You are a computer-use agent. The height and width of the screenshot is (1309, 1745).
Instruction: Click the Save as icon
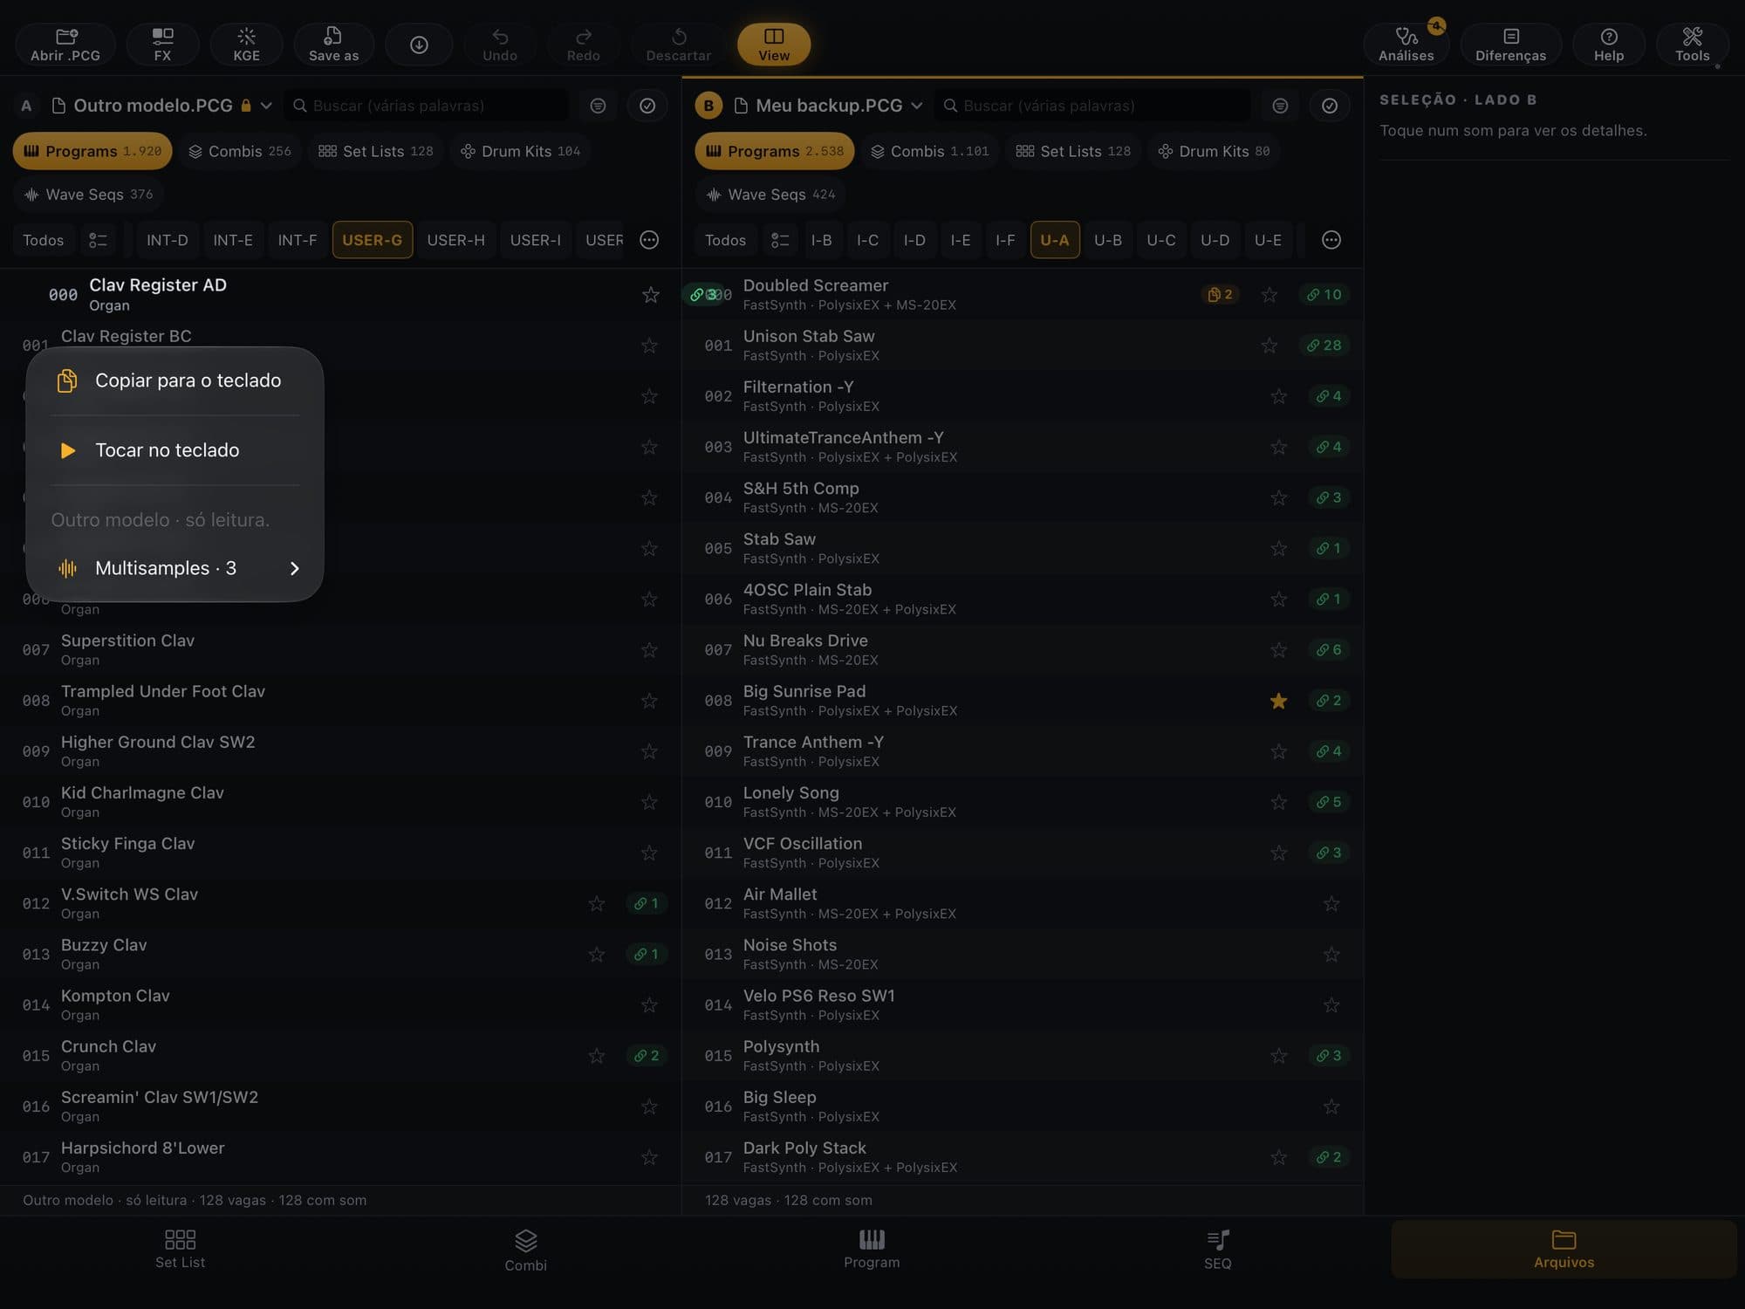(333, 45)
